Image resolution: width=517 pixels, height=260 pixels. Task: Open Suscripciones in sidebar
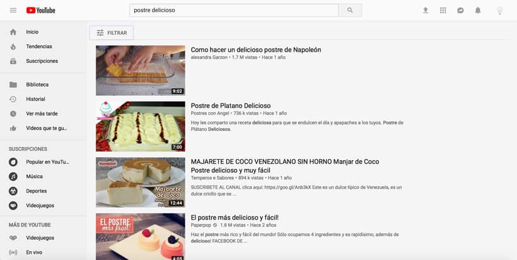[x=42, y=61]
